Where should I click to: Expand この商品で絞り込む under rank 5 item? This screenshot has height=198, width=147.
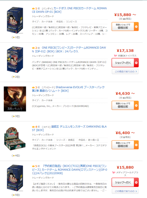125,191
